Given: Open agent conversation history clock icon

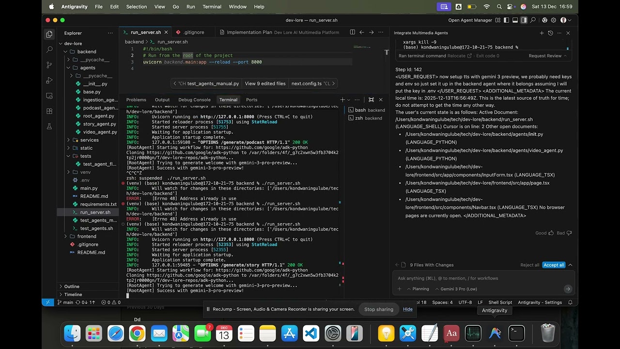Looking at the screenshot, I should tap(550, 33).
